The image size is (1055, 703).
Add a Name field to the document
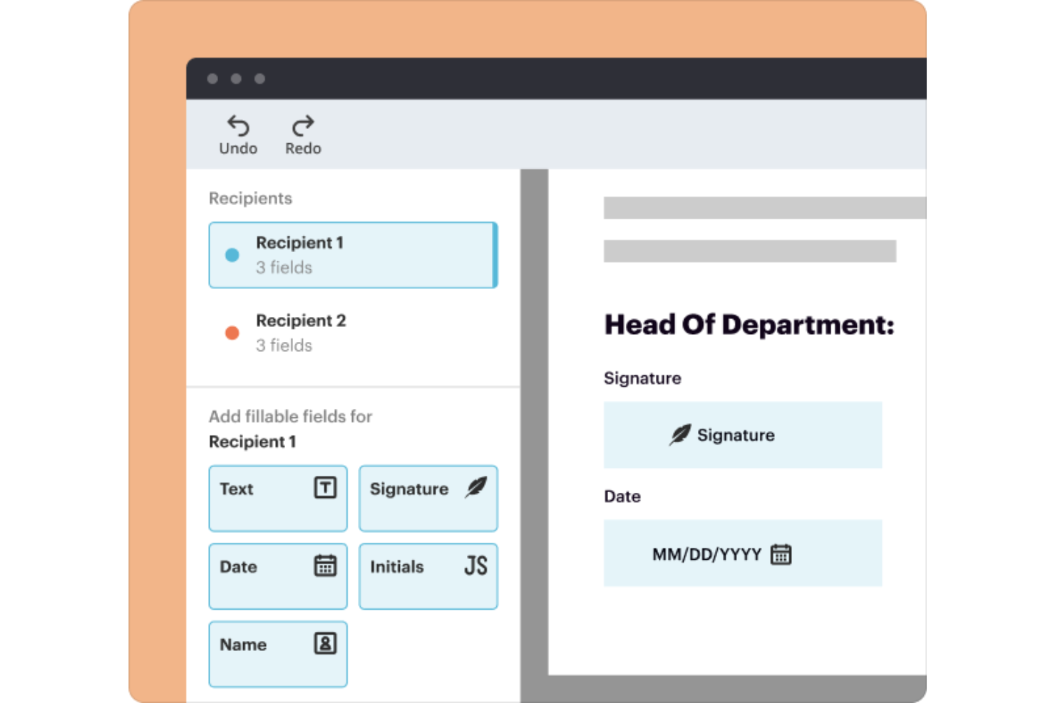coord(277,653)
